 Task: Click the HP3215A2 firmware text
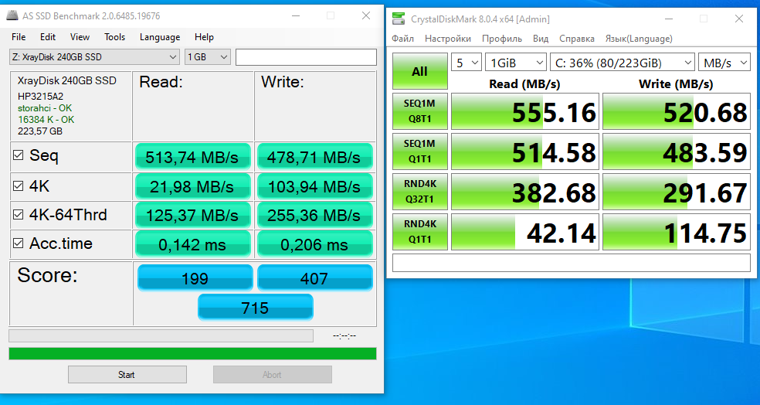(x=40, y=96)
